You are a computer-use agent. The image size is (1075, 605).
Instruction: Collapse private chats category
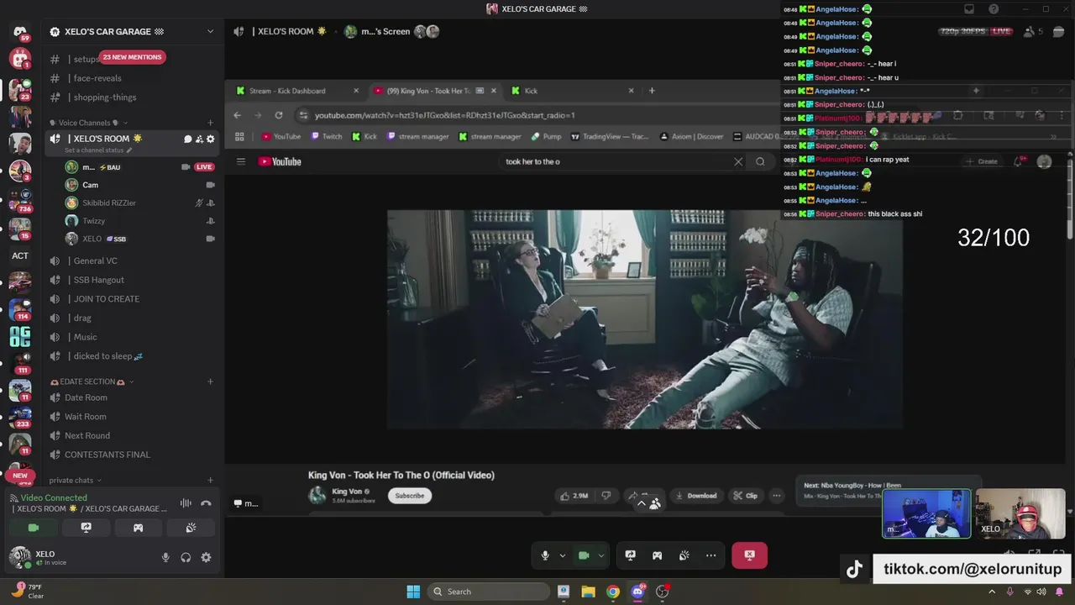75,481
